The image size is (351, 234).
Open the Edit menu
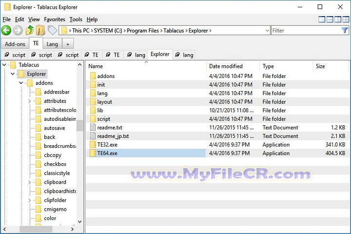tap(19, 19)
